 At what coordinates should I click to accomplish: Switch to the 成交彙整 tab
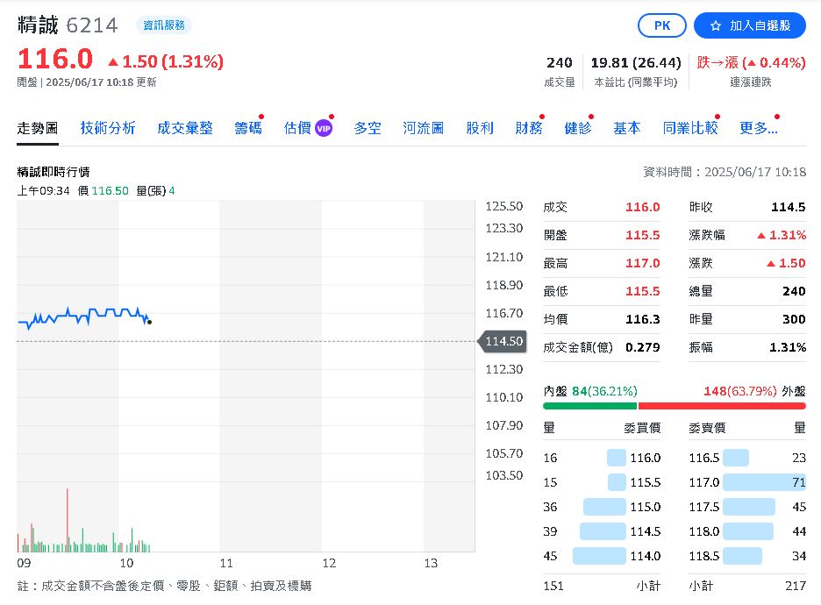(185, 128)
